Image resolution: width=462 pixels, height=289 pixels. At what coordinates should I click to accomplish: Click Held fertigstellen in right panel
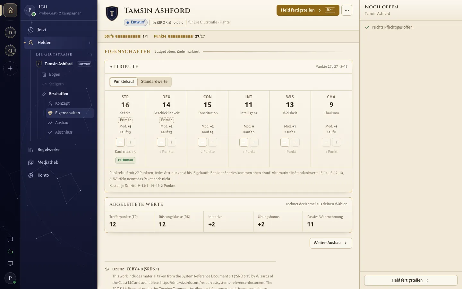(411, 280)
